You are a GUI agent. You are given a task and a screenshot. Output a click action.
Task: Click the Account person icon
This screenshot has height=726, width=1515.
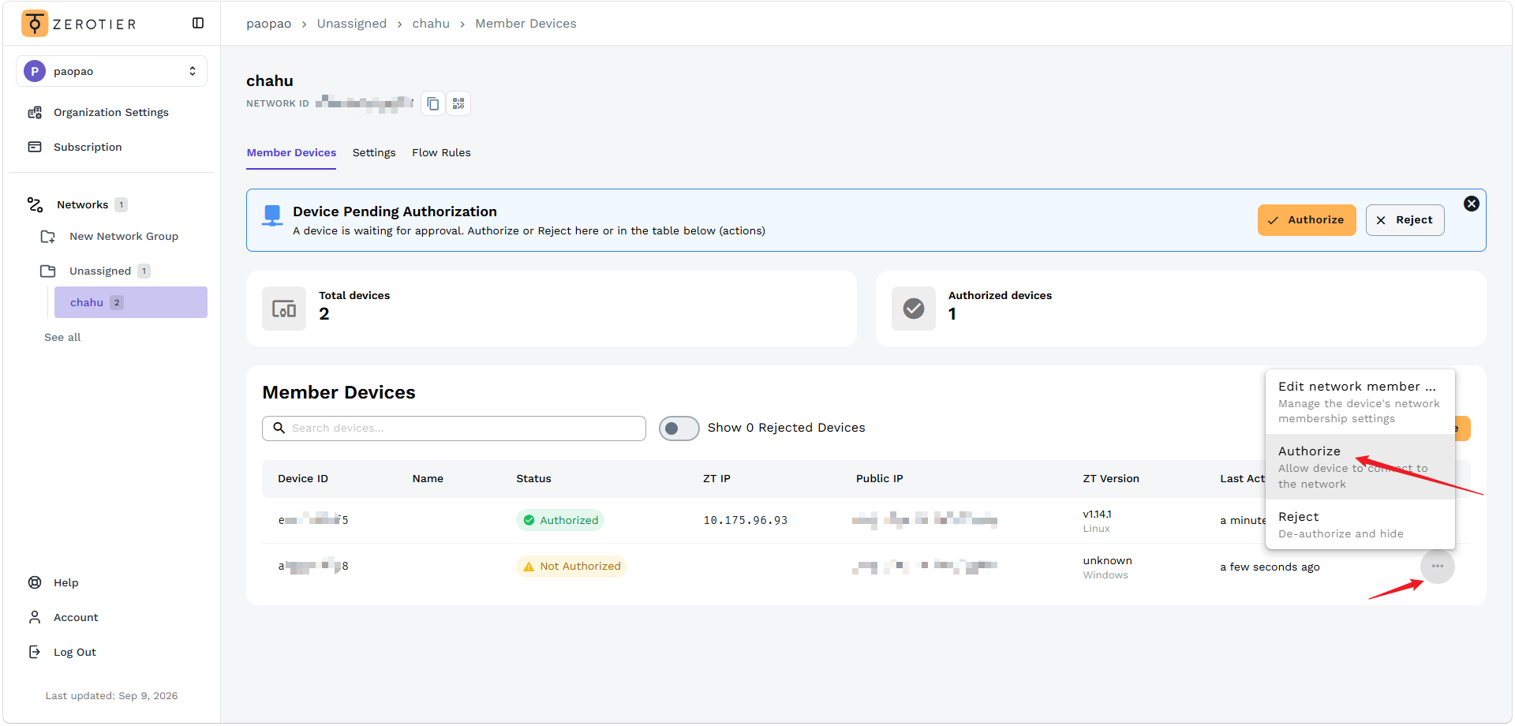pos(35,617)
